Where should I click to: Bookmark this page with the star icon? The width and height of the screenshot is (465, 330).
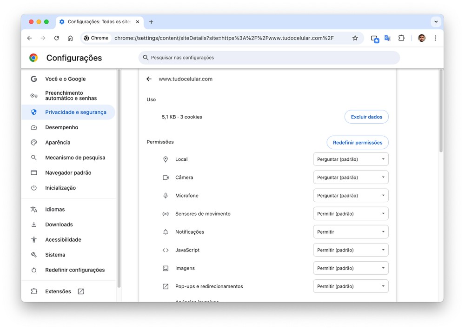(355, 38)
